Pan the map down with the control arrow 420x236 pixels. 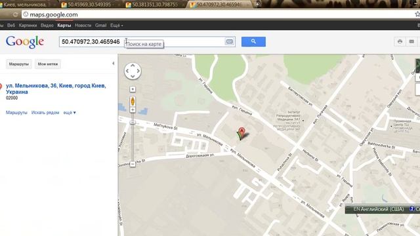click(133, 77)
